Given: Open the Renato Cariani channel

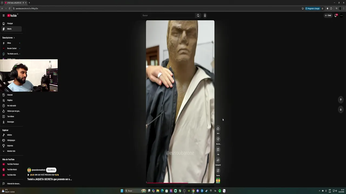Looking at the screenshot, I should point(11,48).
